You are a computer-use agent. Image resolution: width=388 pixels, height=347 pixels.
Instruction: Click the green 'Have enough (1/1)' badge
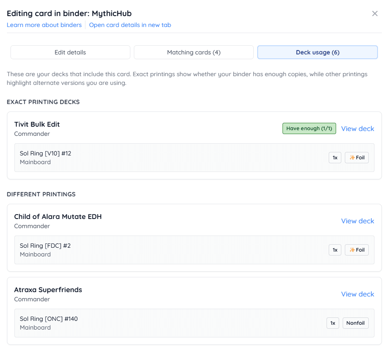[x=309, y=128]
